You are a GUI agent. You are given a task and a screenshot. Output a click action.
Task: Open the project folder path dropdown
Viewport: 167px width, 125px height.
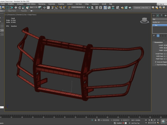[x=142, y=8]
